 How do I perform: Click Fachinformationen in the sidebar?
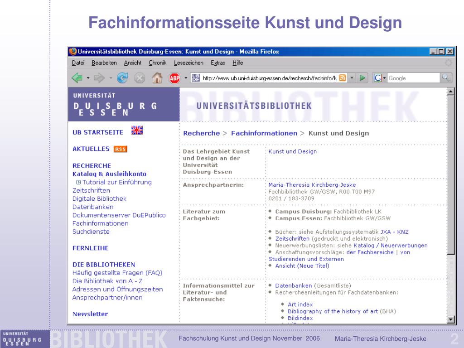click(100, 223)
